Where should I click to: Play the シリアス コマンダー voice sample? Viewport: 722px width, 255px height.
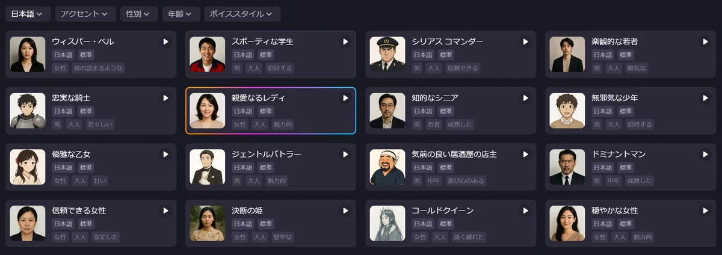click(525, 41)
